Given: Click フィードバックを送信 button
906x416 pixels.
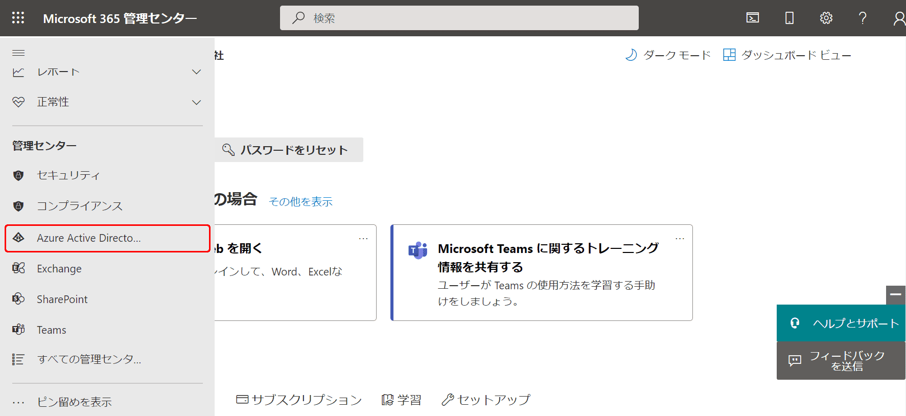Looking at the screenshot, I should click(841, 361).
